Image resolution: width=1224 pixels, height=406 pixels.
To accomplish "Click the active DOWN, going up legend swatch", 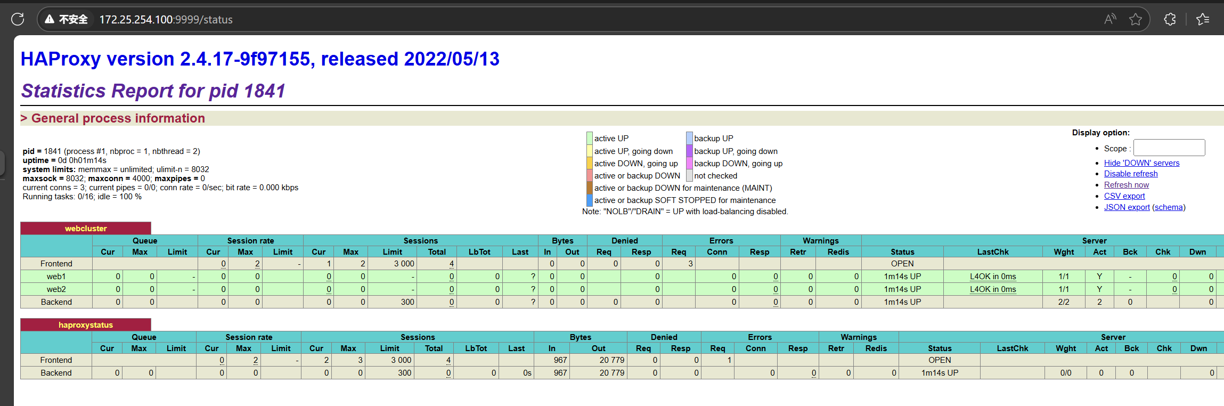I will tap(590, 163).
